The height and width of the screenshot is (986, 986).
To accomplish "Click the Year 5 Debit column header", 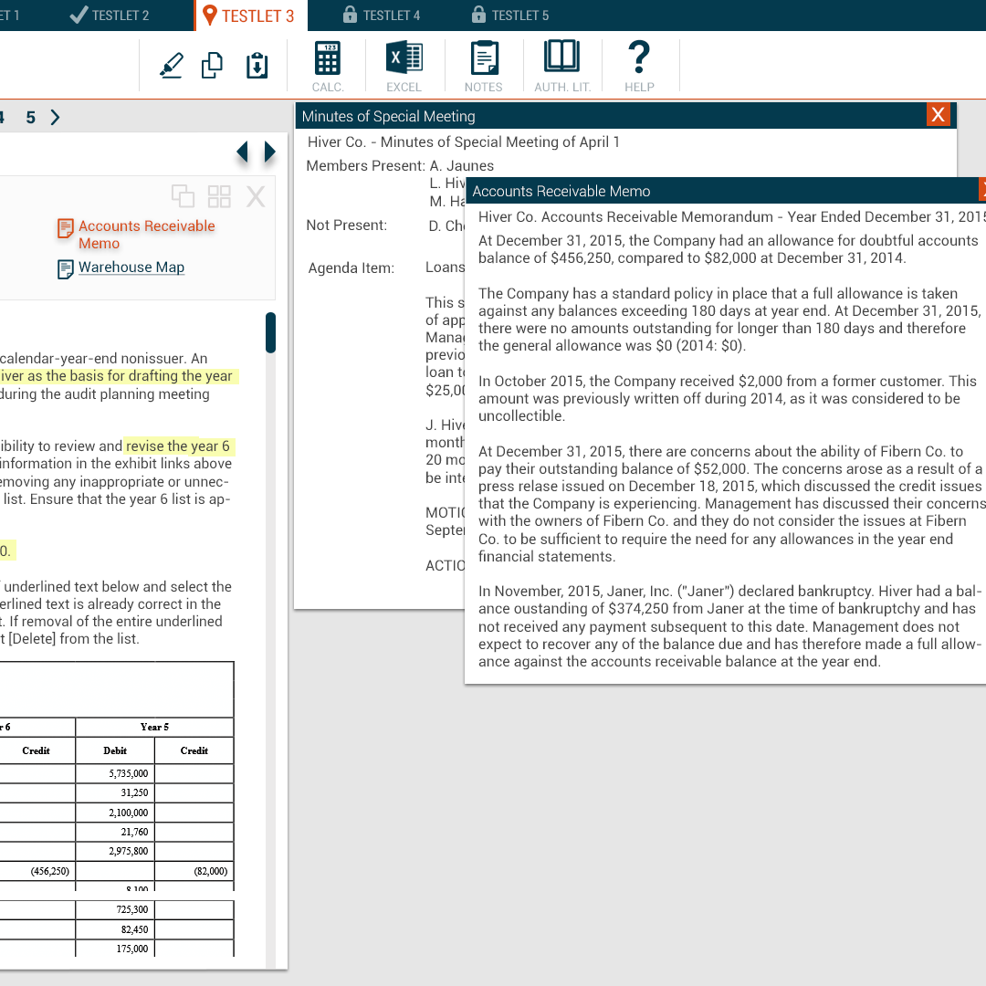I will pos(115,750).
